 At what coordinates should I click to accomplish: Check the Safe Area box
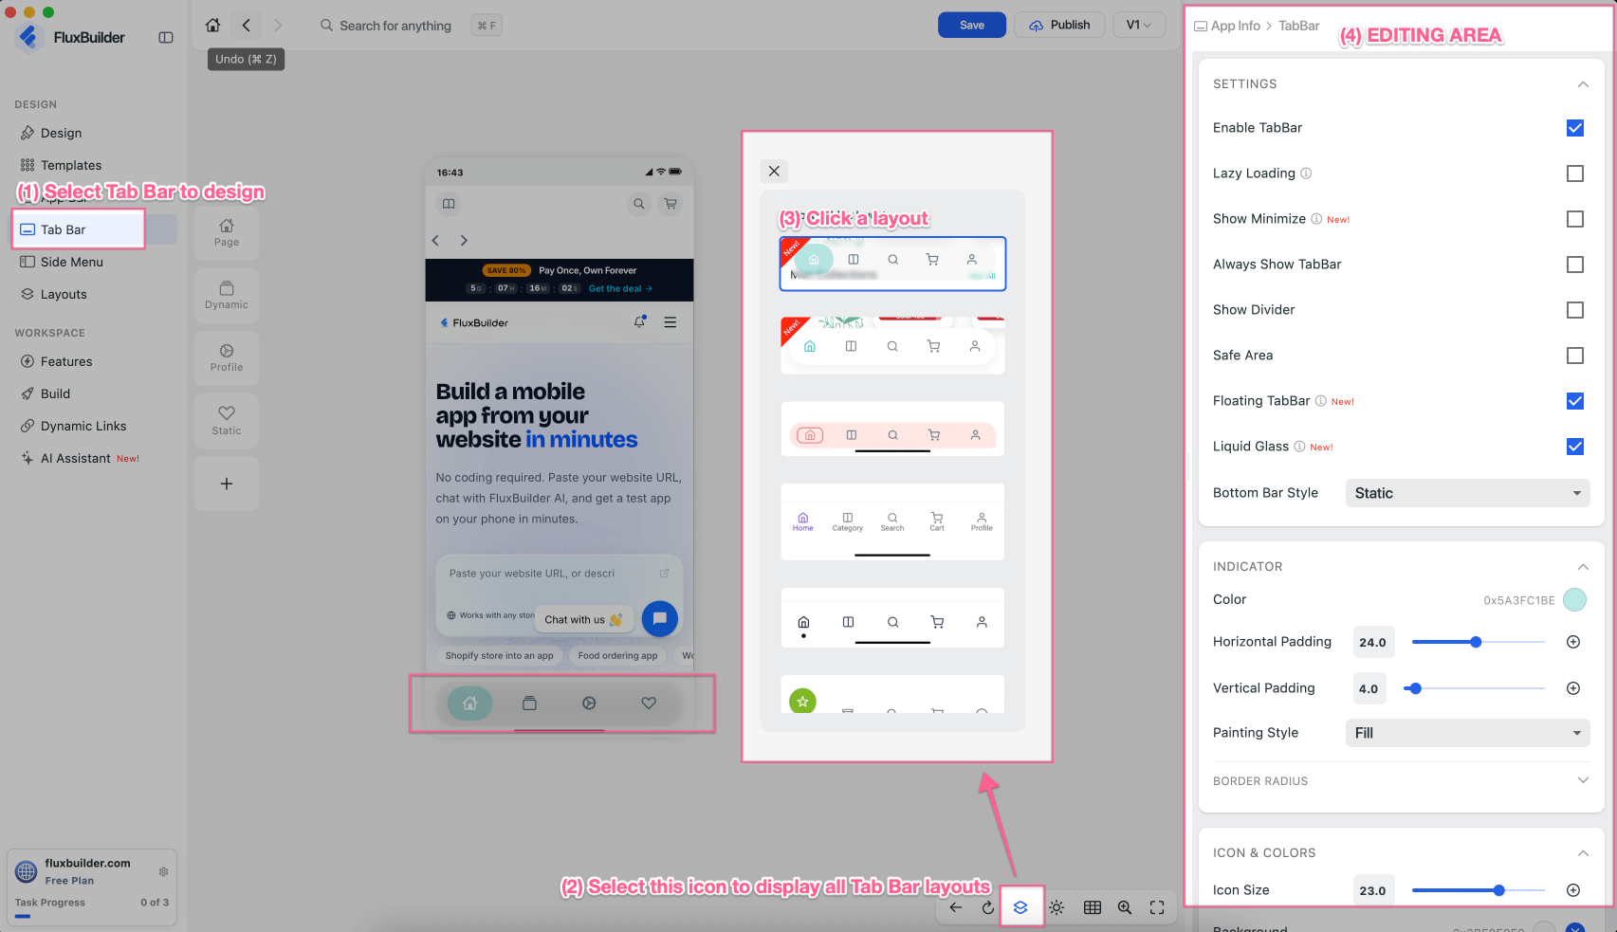pyautogui.click(x=1575, y=356)
